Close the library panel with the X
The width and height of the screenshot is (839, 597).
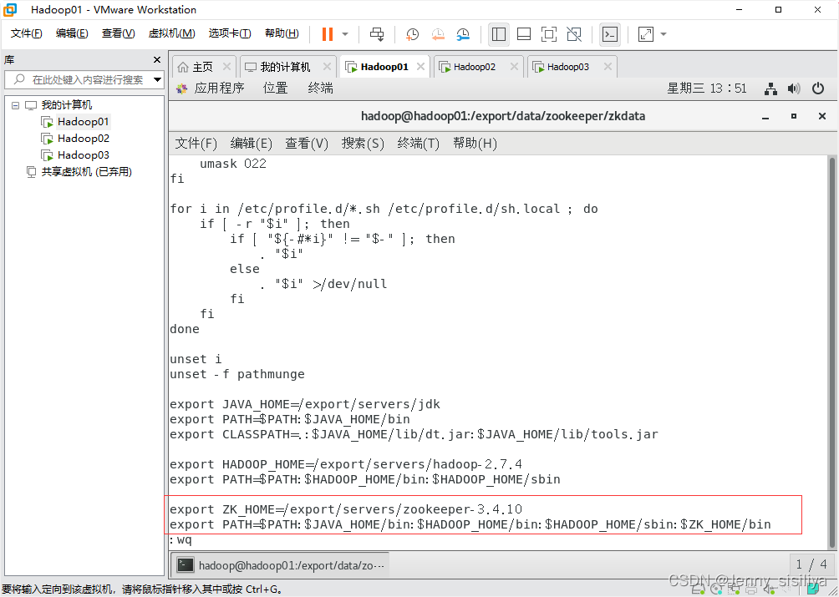click(x=157, y=60)
